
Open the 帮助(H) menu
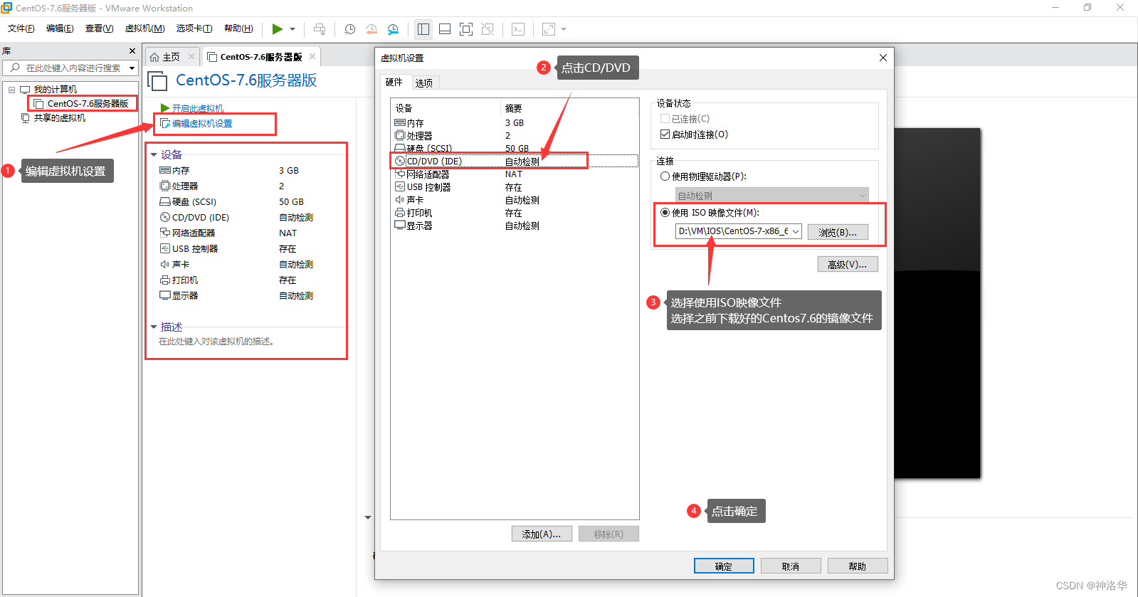[238, 28]
